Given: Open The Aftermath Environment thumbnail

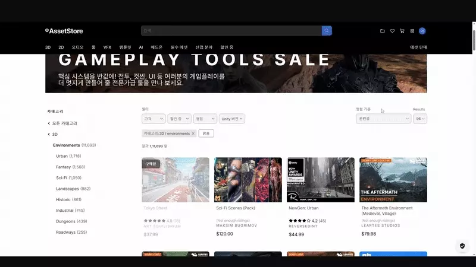Looking at the screenshot, I should click(393, 180).
